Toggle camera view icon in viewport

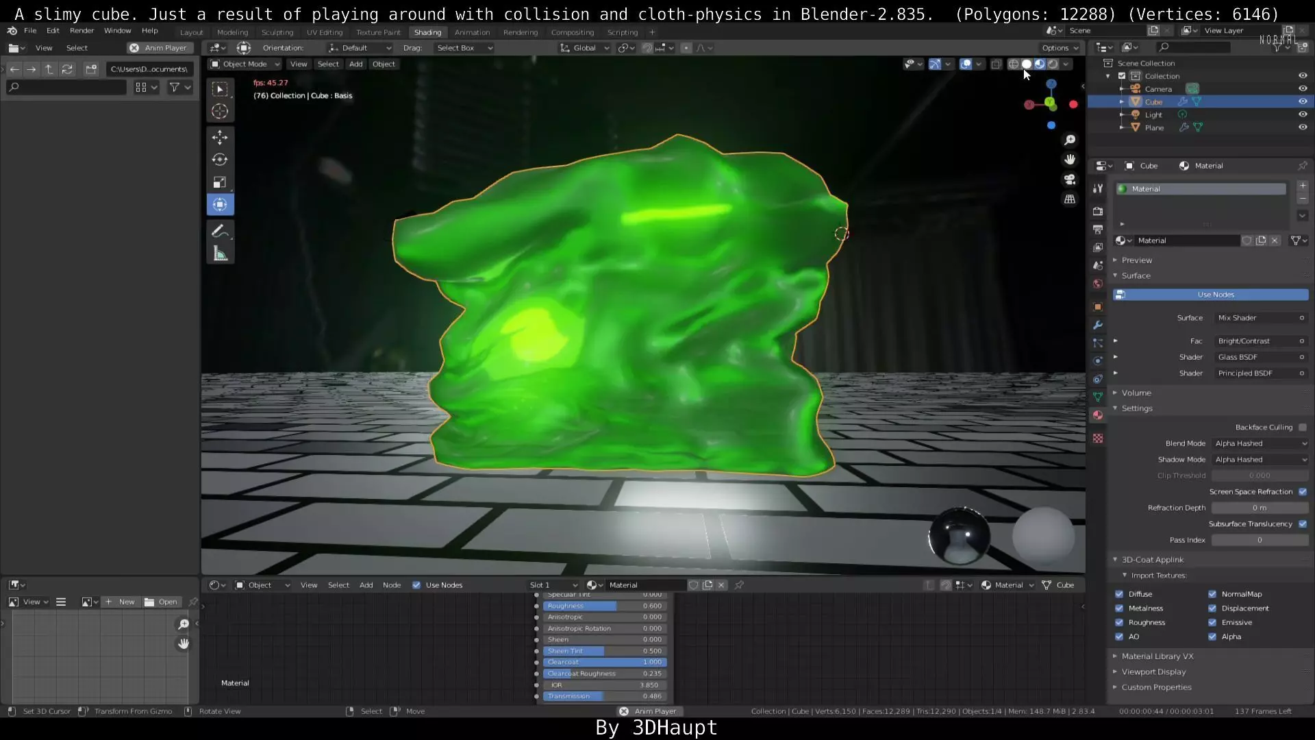click(x=1070, y=180)
